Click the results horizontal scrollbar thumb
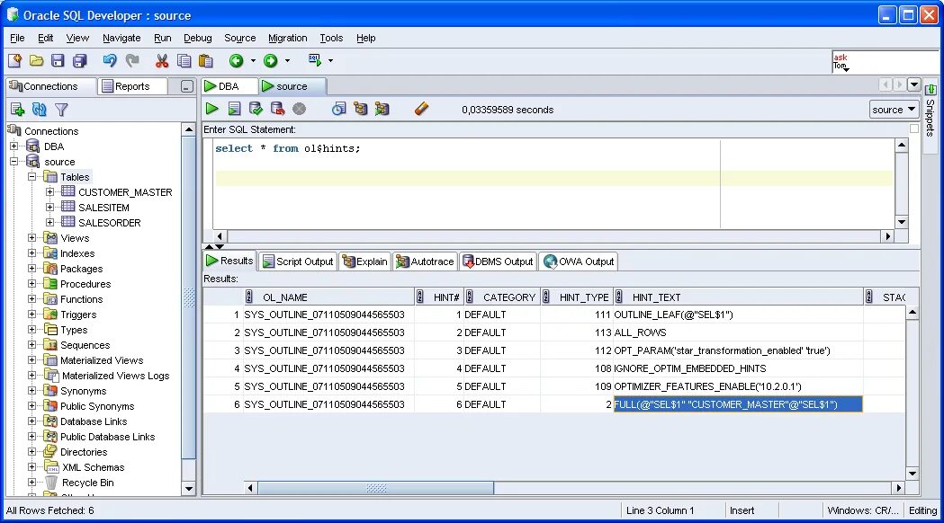Image resolution: width=944 pixels, height=523 pixels. (x=376, y=488)
